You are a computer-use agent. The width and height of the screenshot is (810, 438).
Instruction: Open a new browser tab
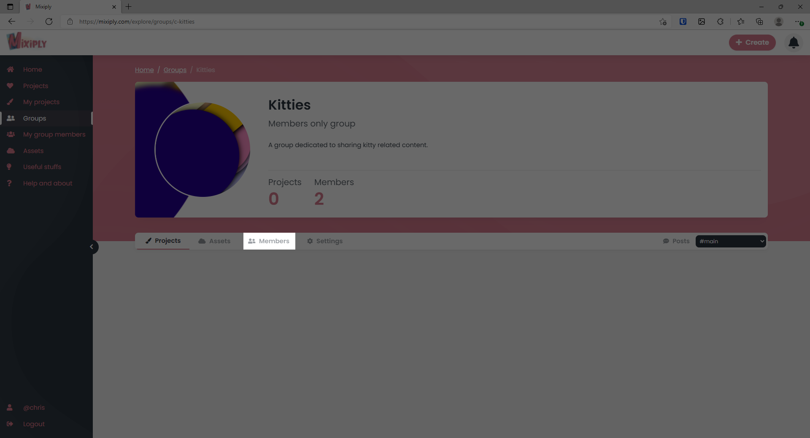129,7
